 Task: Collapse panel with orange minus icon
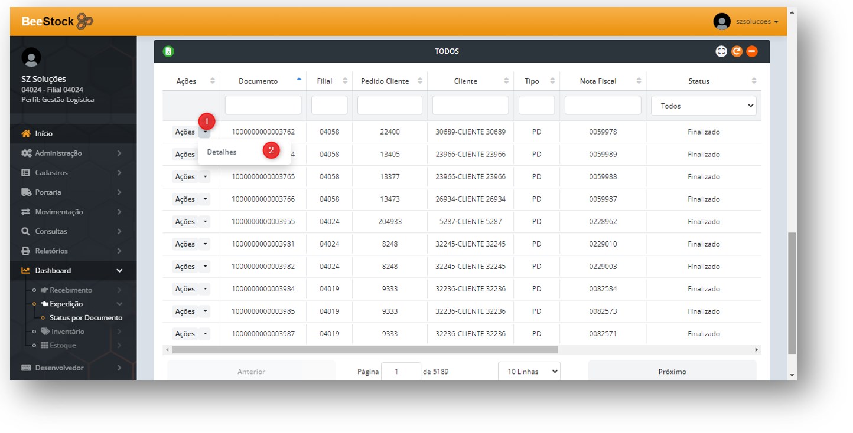coord(751,51)
